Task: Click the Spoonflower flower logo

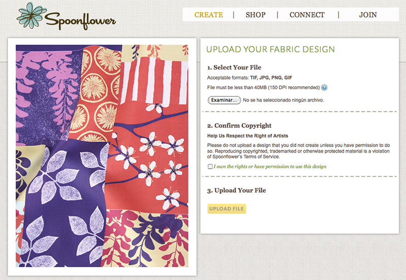Action: click(31, 15)
